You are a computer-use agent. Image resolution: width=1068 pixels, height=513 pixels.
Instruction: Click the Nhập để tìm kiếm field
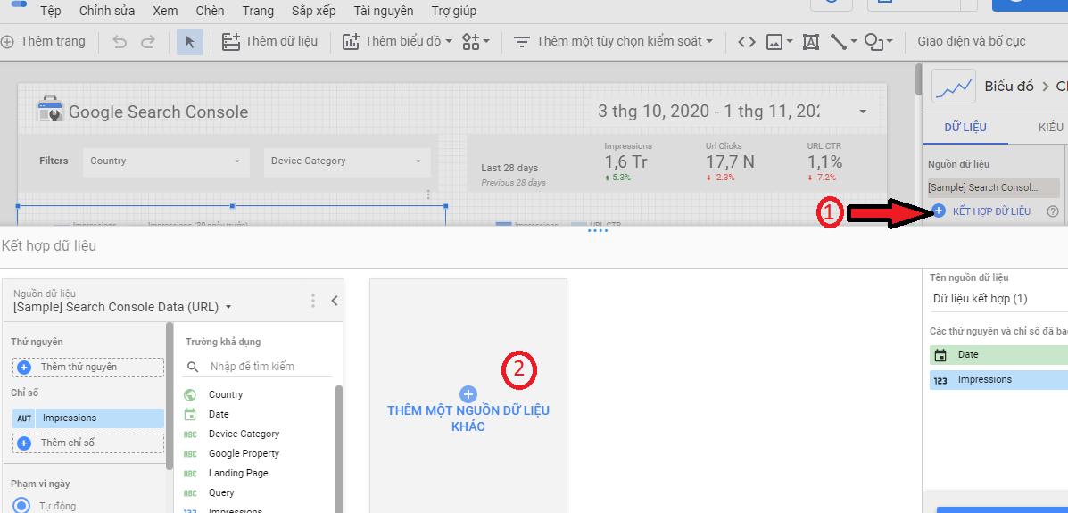tap(269, 367)
